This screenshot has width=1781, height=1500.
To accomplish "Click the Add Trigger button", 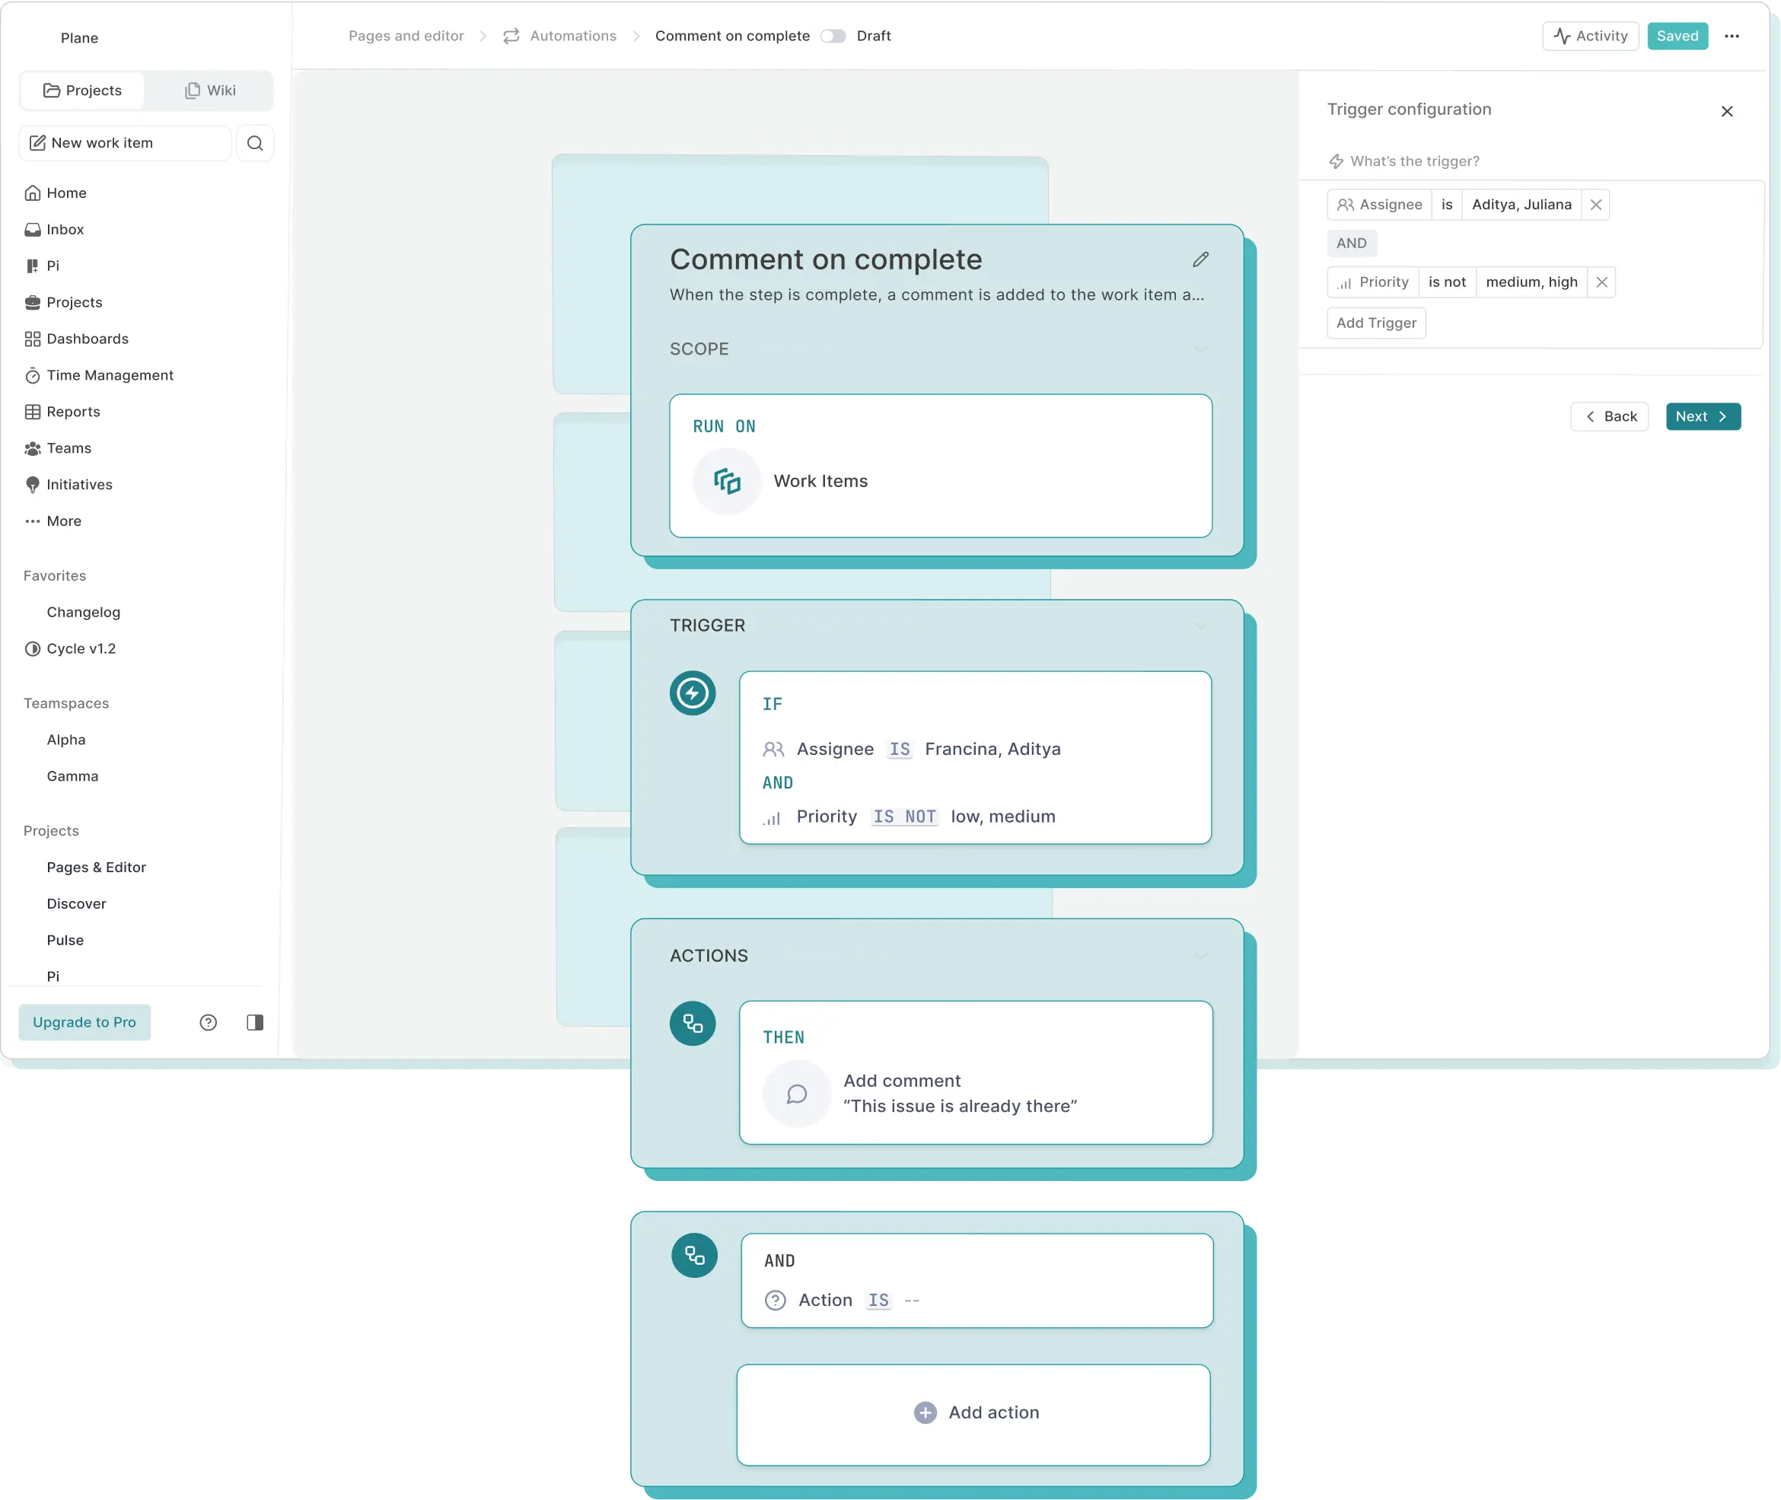I will [x=1375, y=323].
